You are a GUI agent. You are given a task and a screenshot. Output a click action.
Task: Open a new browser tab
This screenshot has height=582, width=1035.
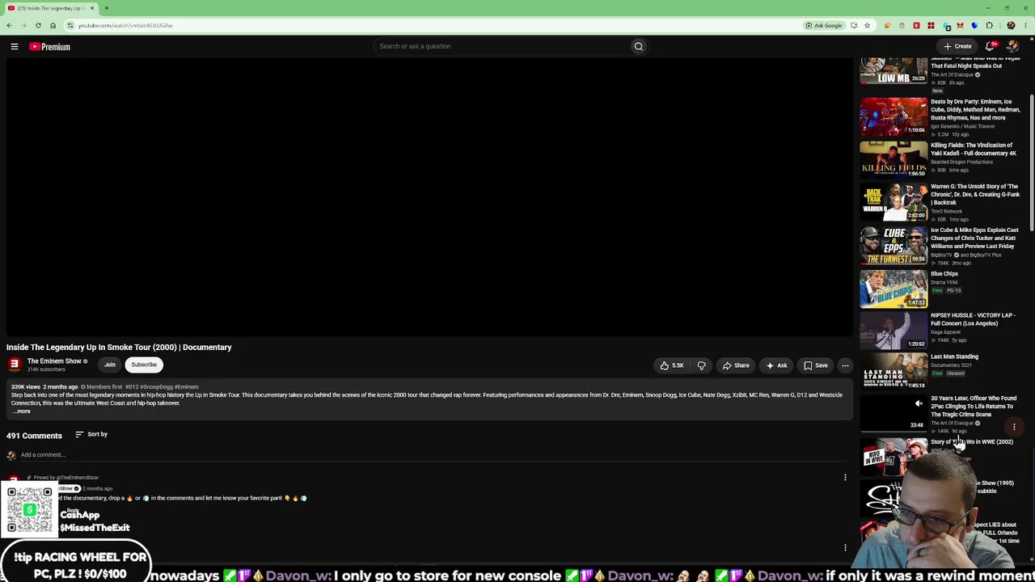(x=106, y=8)
